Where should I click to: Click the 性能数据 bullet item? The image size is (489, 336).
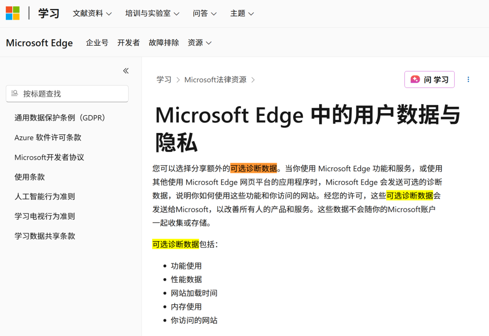[x=186, y=279]
